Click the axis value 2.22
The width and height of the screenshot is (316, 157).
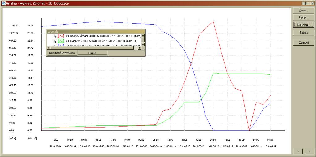pyautogui.click(x=30, y=123)
